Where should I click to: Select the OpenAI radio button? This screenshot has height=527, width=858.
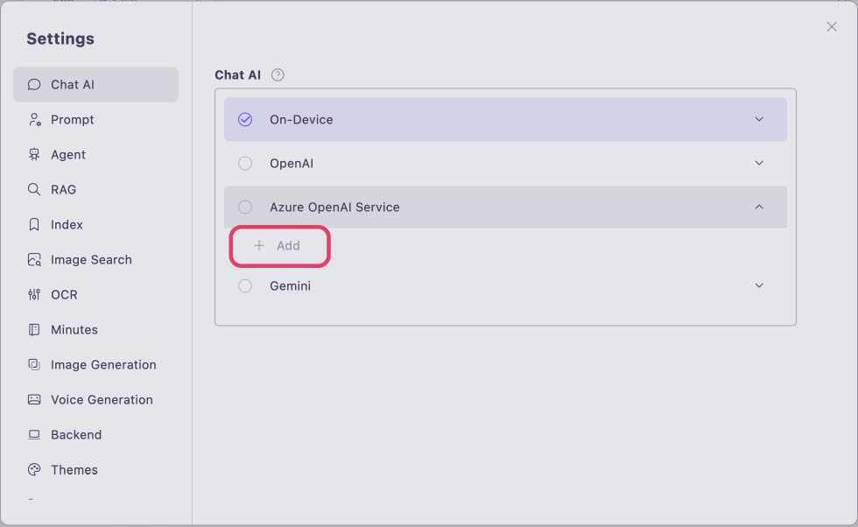(245, 163)
